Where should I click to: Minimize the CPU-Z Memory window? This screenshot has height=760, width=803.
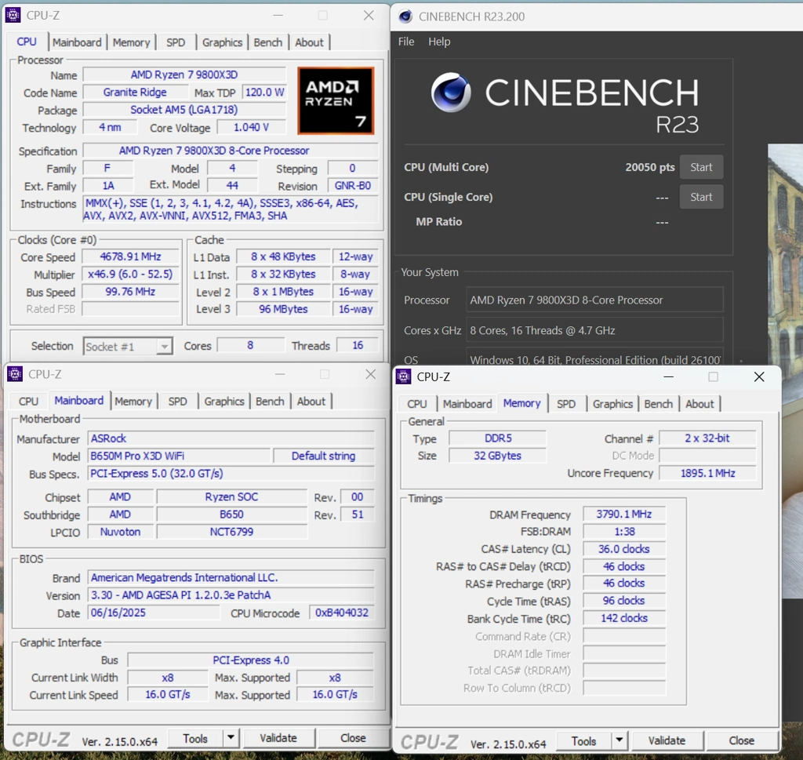(x=668, y=377)
